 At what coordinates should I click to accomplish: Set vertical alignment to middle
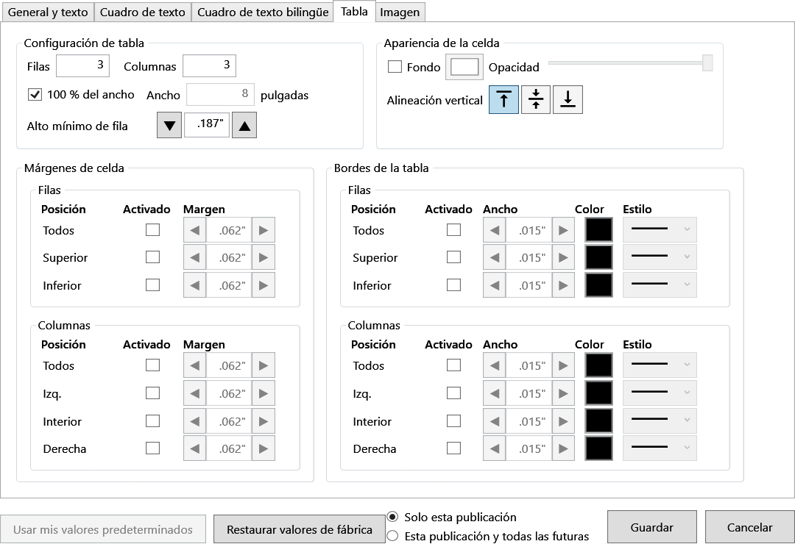pos(535,99)
